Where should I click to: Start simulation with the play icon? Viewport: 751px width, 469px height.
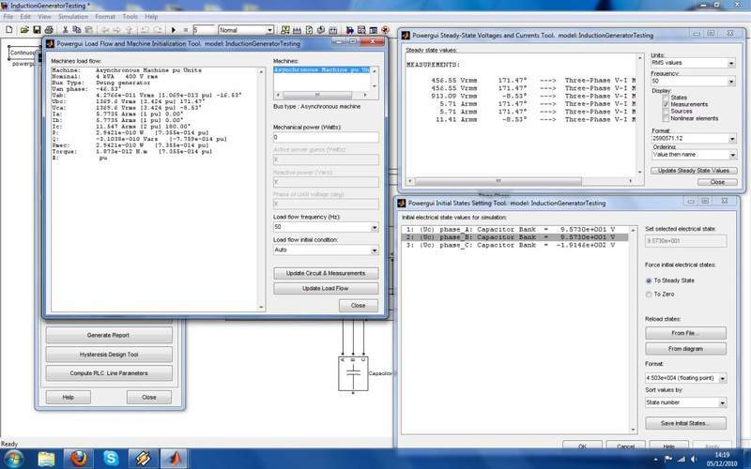pyautogui.click(x=173, y=30)
